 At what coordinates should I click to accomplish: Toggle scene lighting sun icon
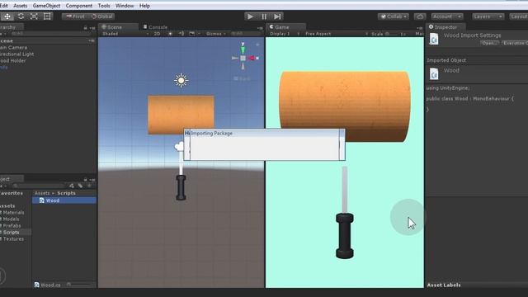tap(171, 34)
